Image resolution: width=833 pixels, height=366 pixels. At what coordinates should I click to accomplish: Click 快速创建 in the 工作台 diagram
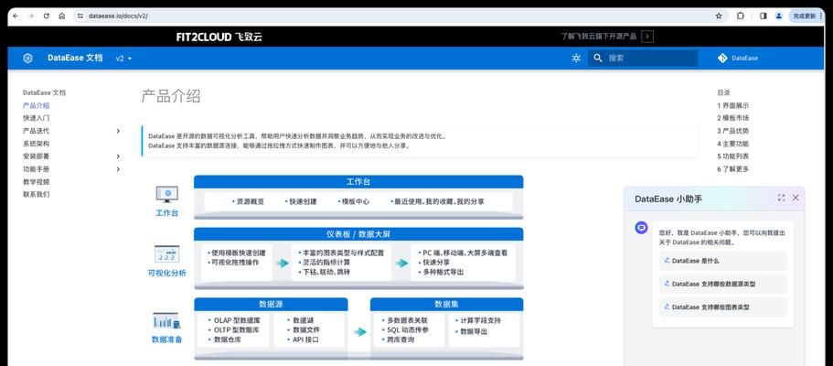(x=303, y=201)
